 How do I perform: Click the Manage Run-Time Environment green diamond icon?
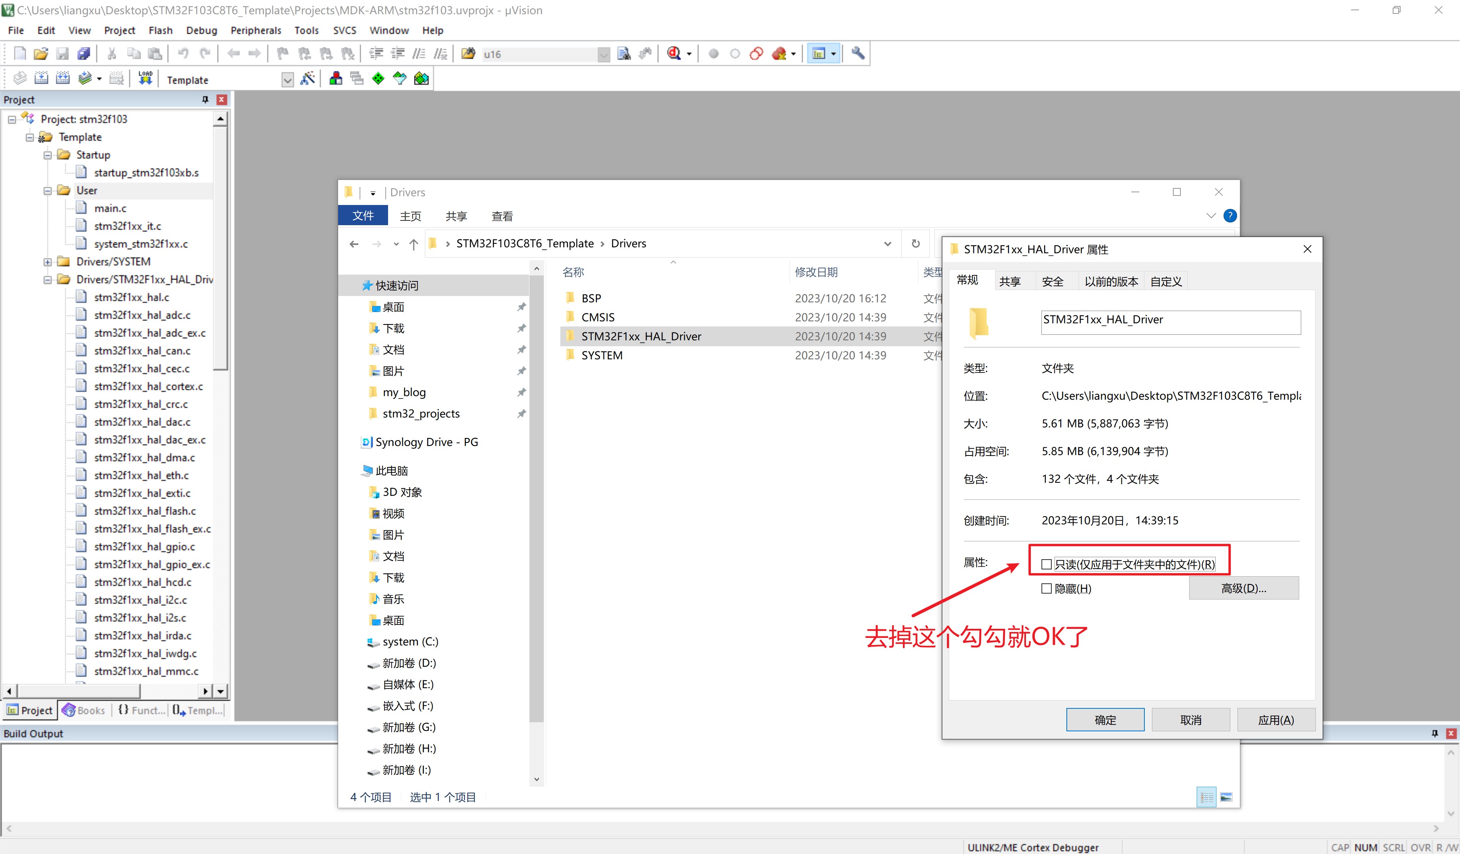point(378,78)
